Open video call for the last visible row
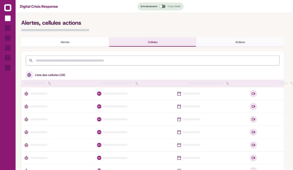Screen dimensions: 293x170 pos(253,158)
